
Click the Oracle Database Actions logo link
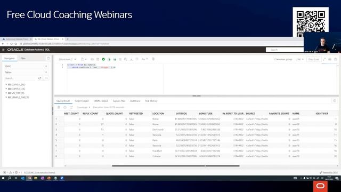coord(28,50)
